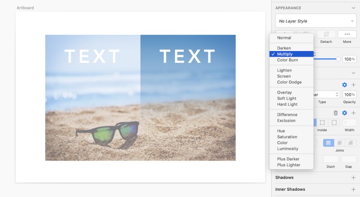This screenshot has width=360, height=197.
Task: Choose Normal blend mode
Action: pyautogui.click(x=292, y=38)
